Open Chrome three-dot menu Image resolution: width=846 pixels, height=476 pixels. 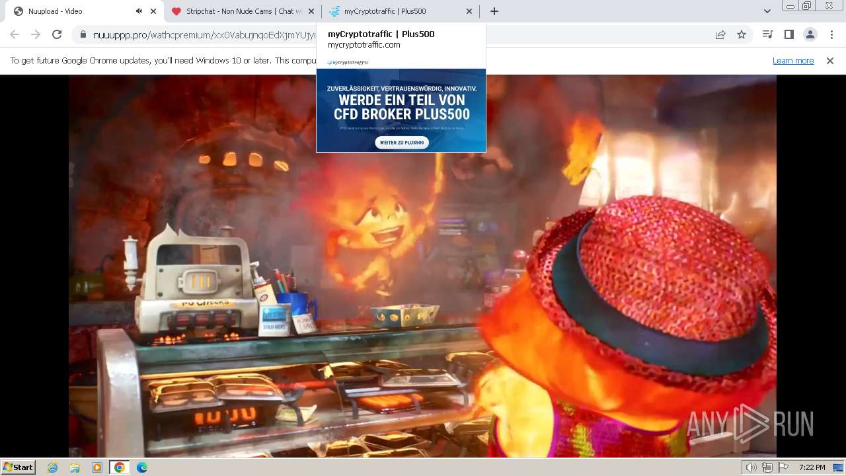(831, 34)
